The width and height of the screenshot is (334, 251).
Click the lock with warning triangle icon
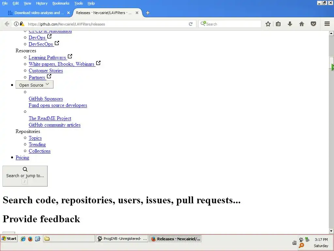click(x=22, y=24)
